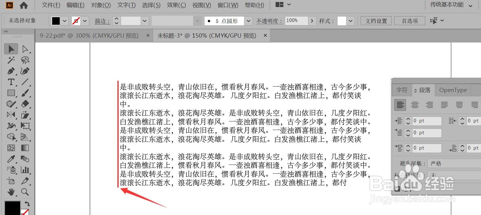Image resolution: width=481 pixels, height=215 pixels.
Task: Set paragraph to align center
Action: [415, 105]
